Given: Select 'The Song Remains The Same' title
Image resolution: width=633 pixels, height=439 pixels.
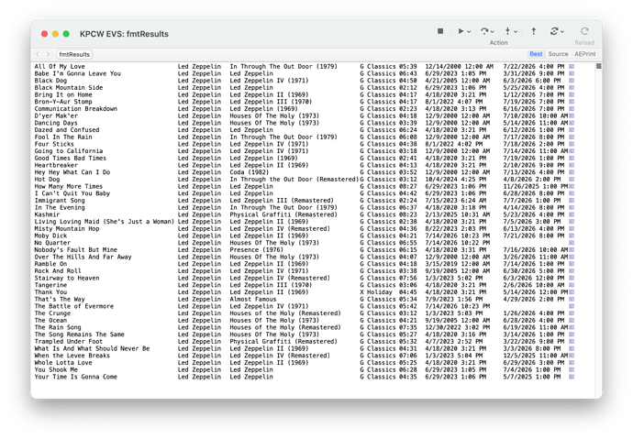Looking at the screenshot, I should click(x=80, y=335).
